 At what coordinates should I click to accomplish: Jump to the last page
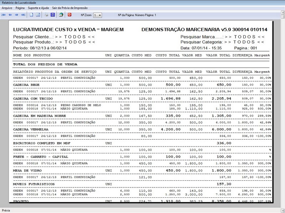coord(23,15)
